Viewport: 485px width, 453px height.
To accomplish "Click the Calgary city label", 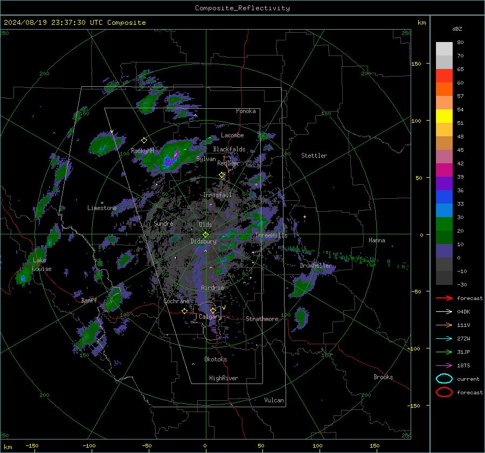I will 210,317.
